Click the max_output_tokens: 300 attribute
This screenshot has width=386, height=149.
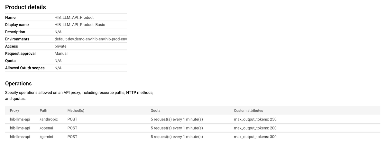255,137
